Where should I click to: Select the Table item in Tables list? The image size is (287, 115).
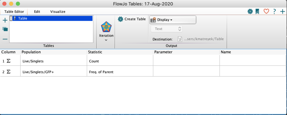click(52, 18)
